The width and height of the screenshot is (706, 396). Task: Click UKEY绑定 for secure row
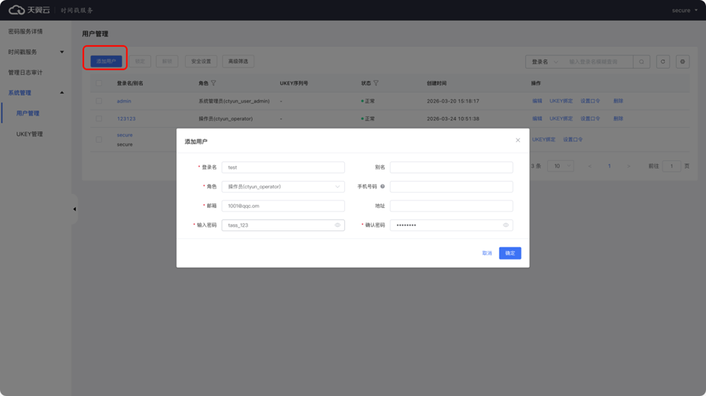tap(544, 140)
